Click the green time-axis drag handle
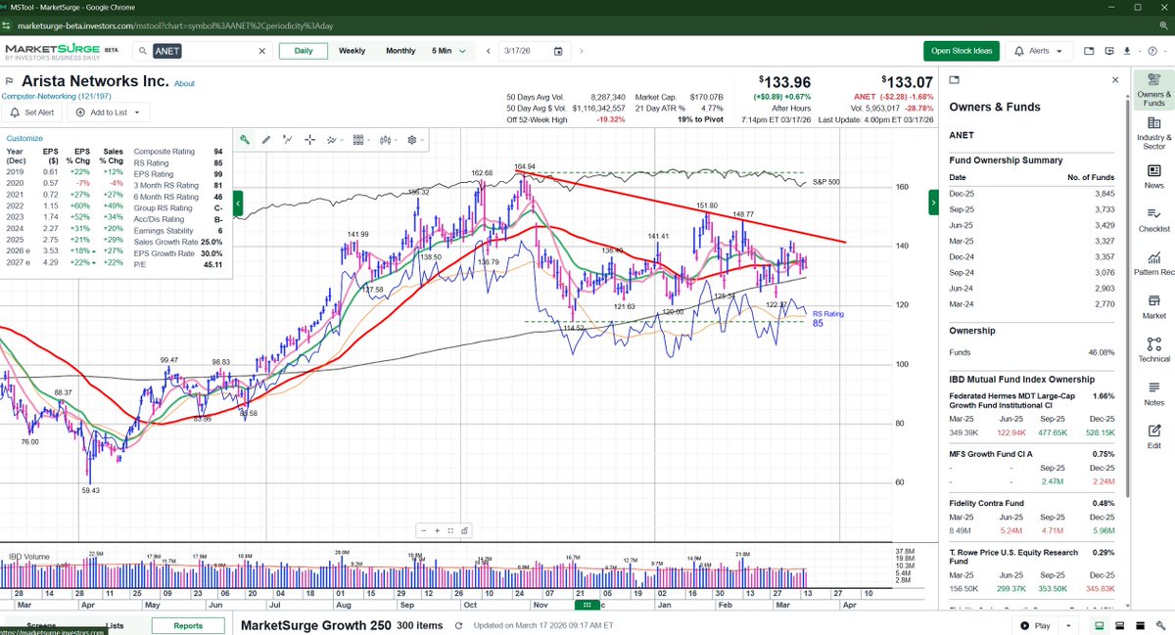 click(x=587, y=604)
